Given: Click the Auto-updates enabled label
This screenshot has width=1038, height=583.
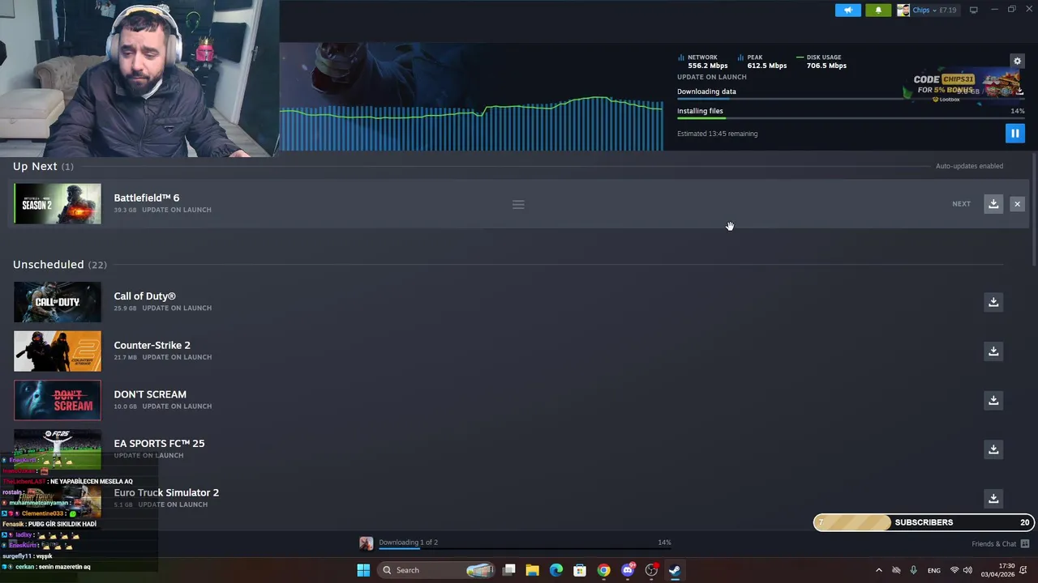Looking at the screenshot, I should (x=969, y=166).
